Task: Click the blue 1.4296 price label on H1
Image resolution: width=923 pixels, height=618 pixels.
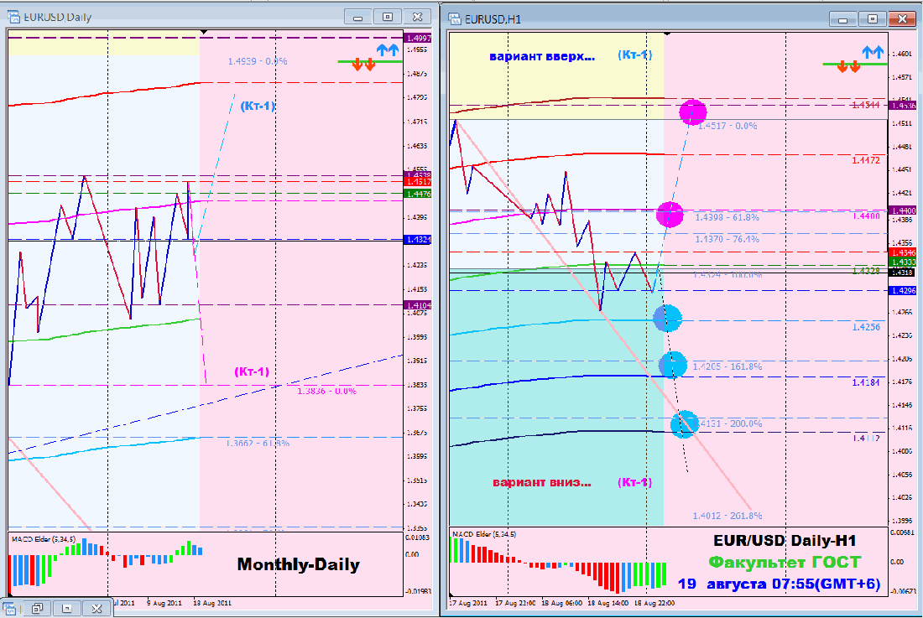Action: (902, 290)
